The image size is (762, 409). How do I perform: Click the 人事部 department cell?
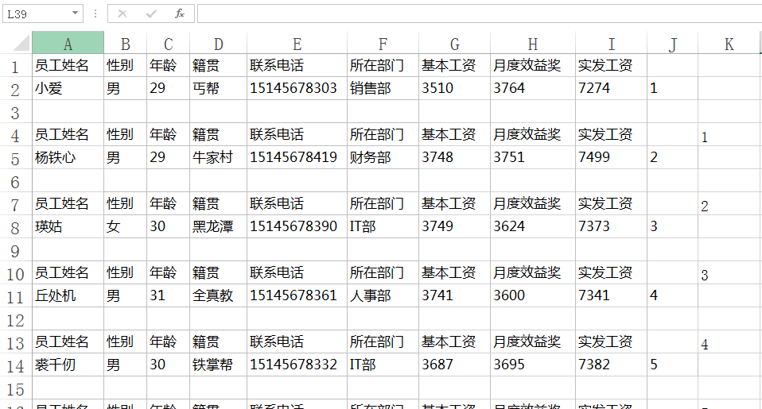383,296
